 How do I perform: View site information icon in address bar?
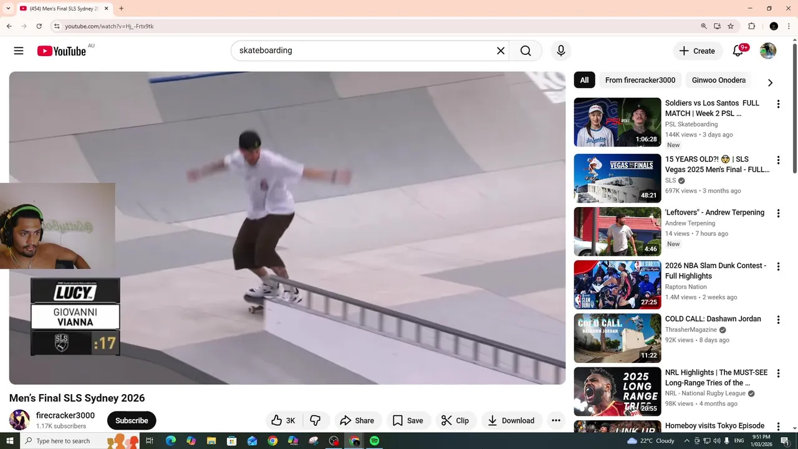point(57,26)
